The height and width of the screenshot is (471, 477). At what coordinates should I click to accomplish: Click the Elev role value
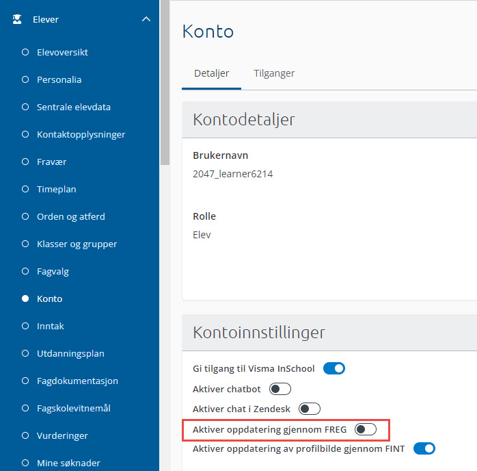tap(202, 235)
